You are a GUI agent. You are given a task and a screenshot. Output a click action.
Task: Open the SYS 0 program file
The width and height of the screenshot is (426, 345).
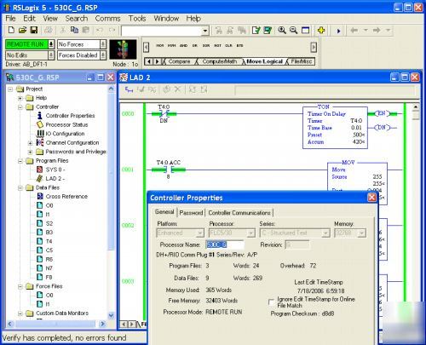click(55, 170)
